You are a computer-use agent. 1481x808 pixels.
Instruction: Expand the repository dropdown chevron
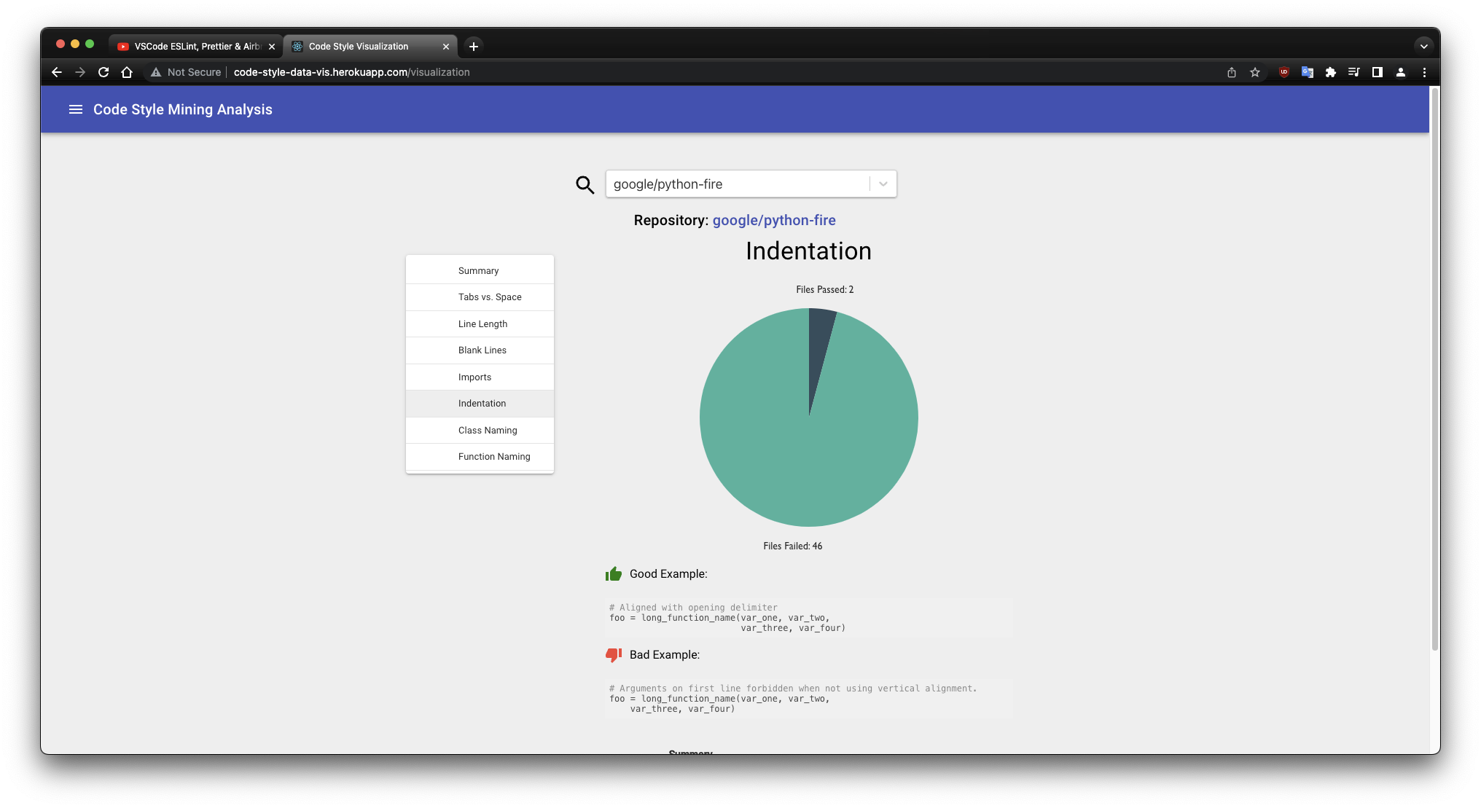point(883,184)
